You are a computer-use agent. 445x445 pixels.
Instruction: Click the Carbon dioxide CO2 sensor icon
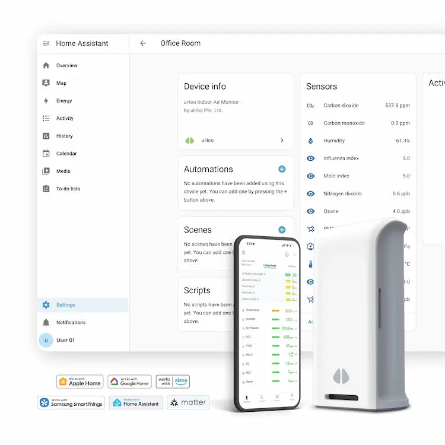310,106
